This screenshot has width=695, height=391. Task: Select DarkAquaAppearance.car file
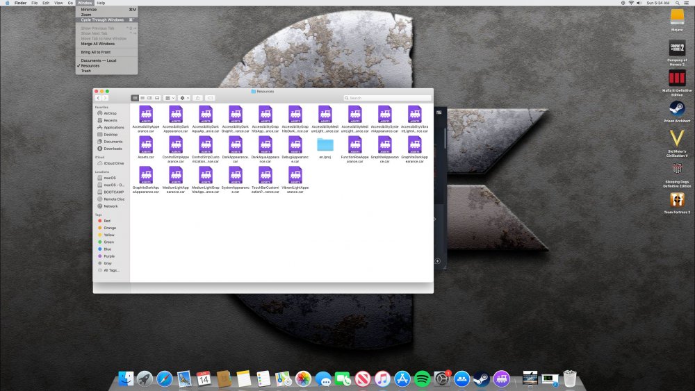265,144
